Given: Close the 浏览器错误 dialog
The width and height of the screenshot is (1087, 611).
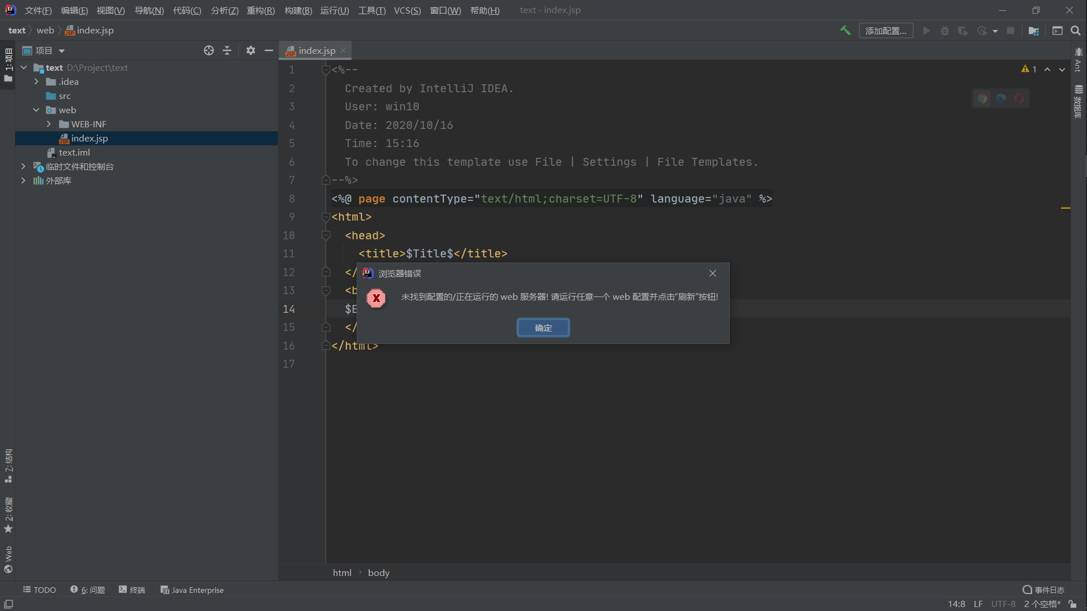Looking at the screenshot, I should point(713,273).
